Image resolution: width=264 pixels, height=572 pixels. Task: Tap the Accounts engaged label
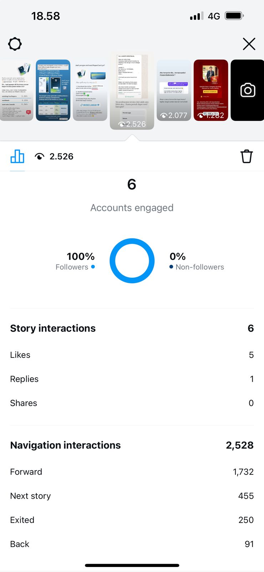pyautogui.click(x=132, y=208)
